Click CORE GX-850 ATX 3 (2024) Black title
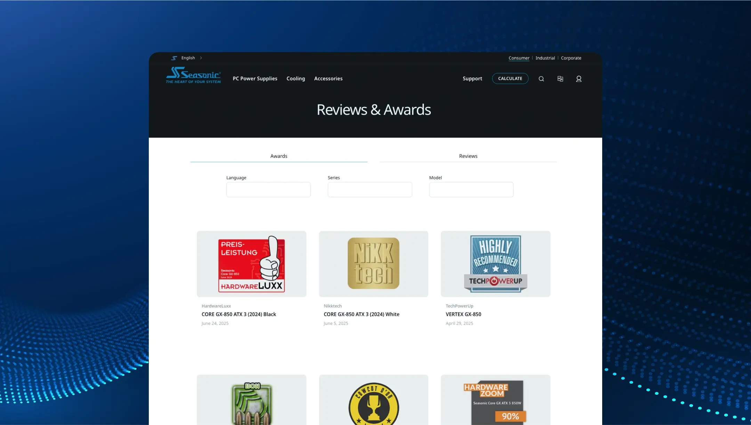The height and width of the screenshot is (425, 751). click(239, 314)
